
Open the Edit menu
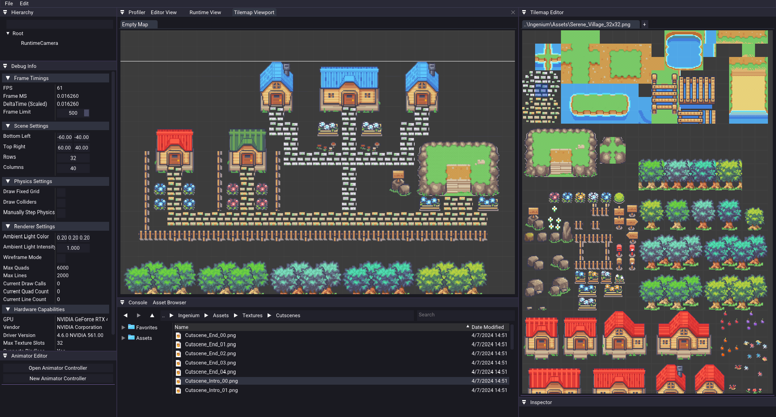[x=24, y=3]
